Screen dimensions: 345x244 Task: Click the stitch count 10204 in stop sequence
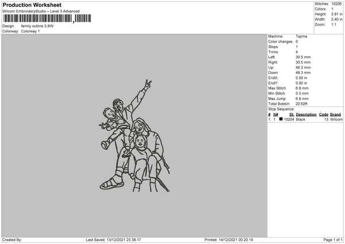(289, 119)
